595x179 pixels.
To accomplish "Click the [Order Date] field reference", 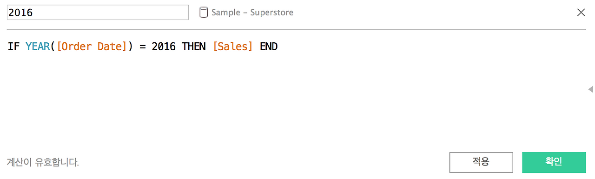I will (92, 46).
